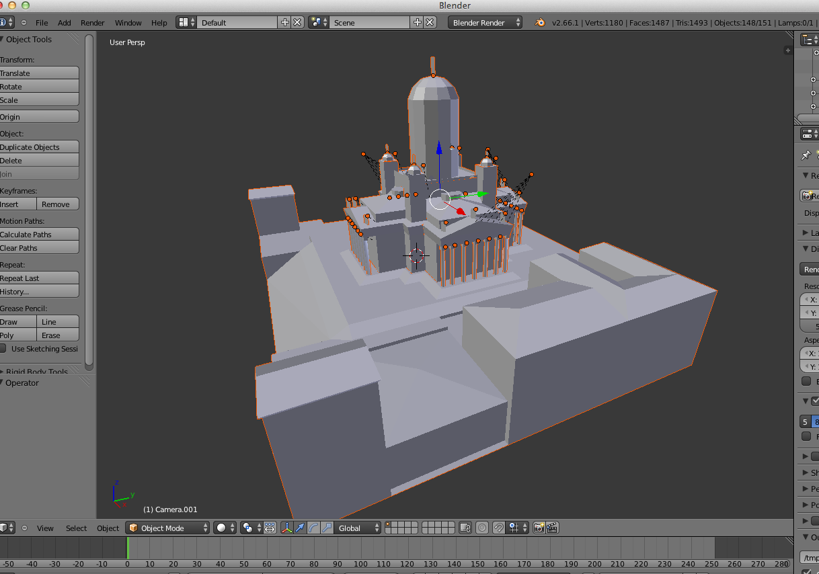Collapse the Object Tools panel
819x574 pixels.
point(2,39)
